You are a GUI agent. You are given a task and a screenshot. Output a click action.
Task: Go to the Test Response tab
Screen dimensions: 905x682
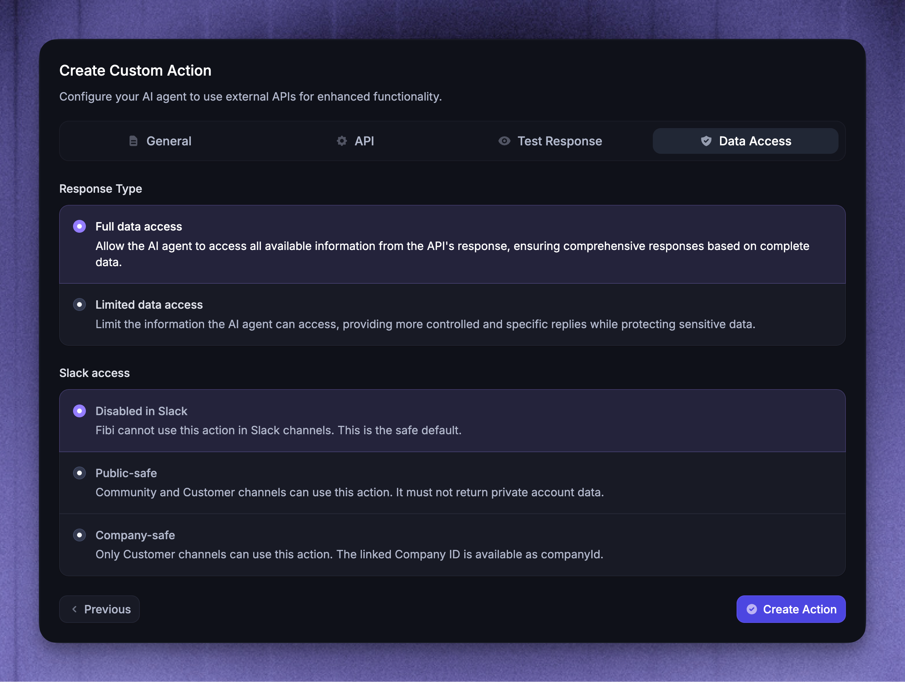coord(550,141)
